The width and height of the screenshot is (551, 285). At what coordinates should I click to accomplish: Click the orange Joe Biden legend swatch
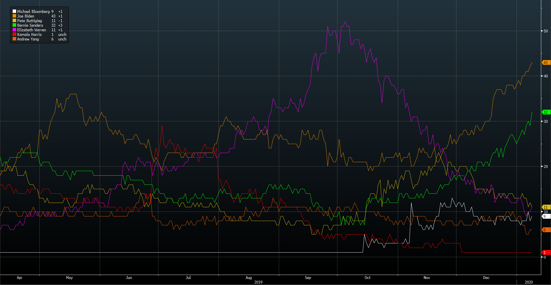click(x=14, y=16)
